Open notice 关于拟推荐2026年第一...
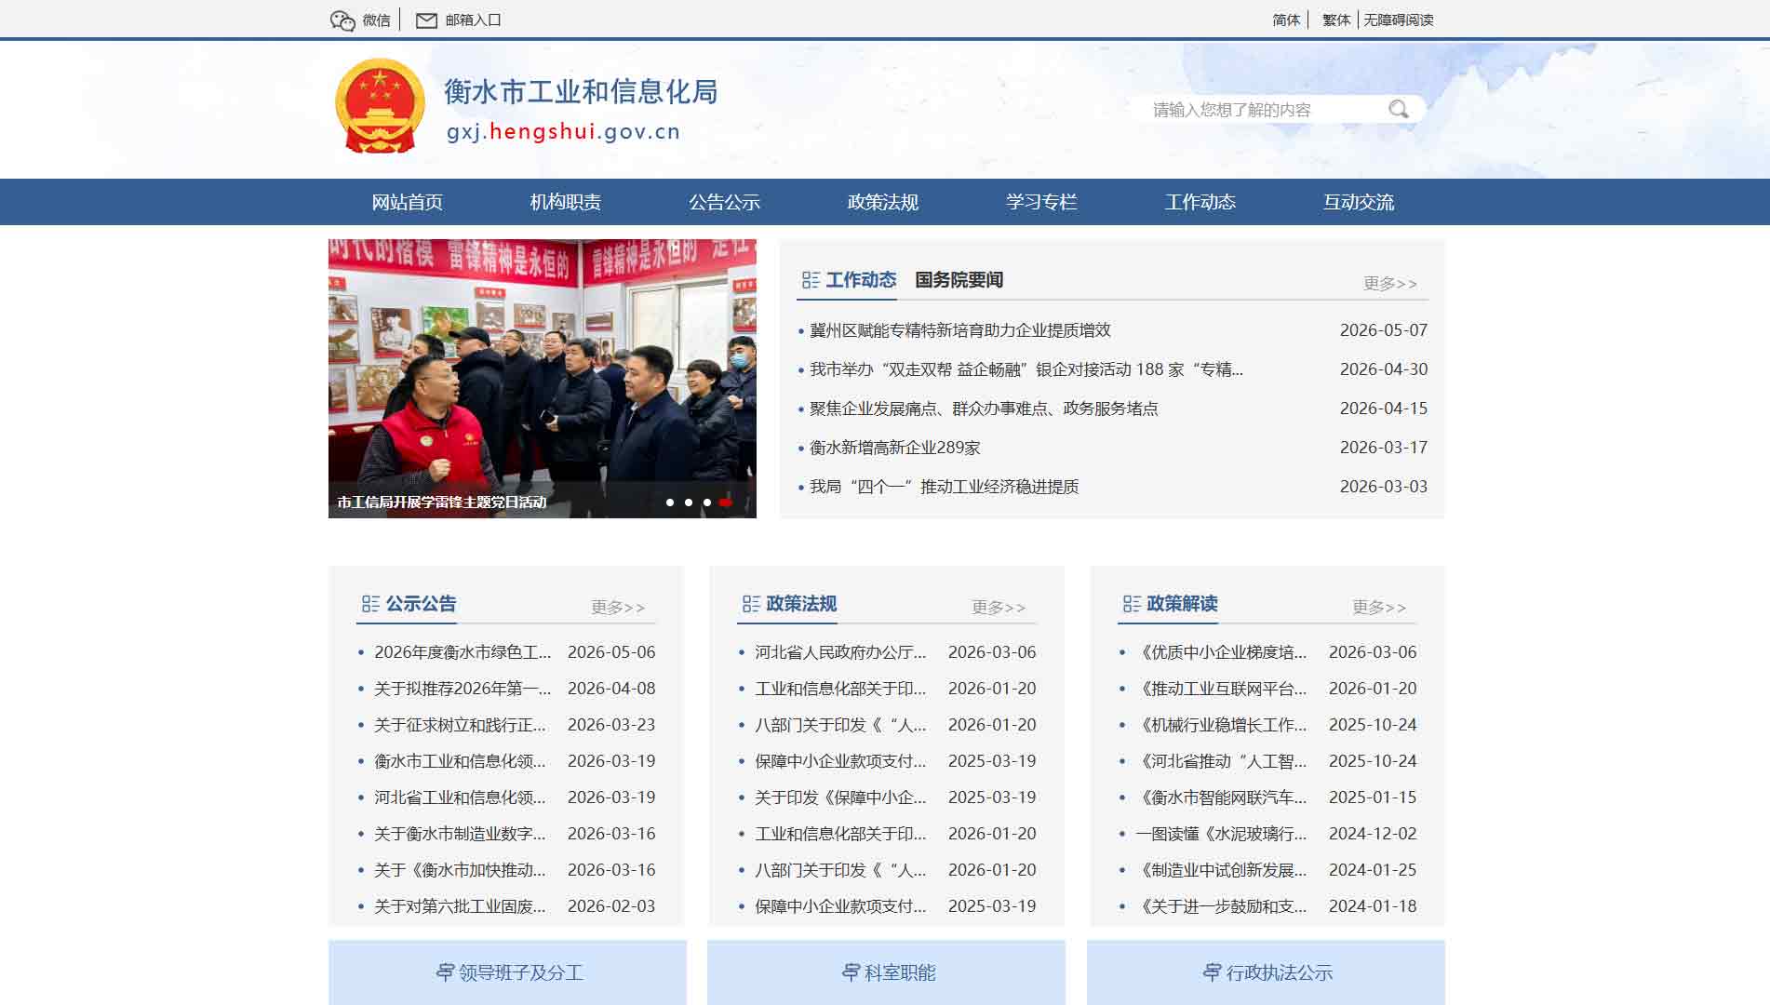Viewport: 1770px width, 1005px height. pos(463,689)
